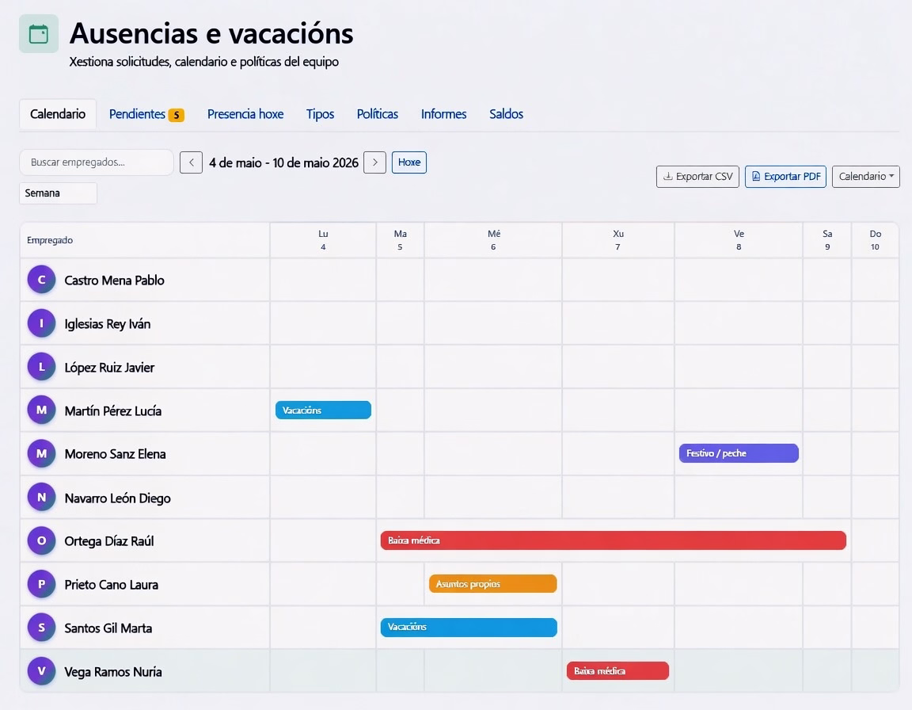
Task: Select the name López Ruiz Javier
Action: click(x=109, y=368)
